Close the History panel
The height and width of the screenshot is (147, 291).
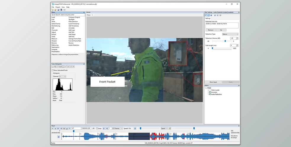[239, 86]
